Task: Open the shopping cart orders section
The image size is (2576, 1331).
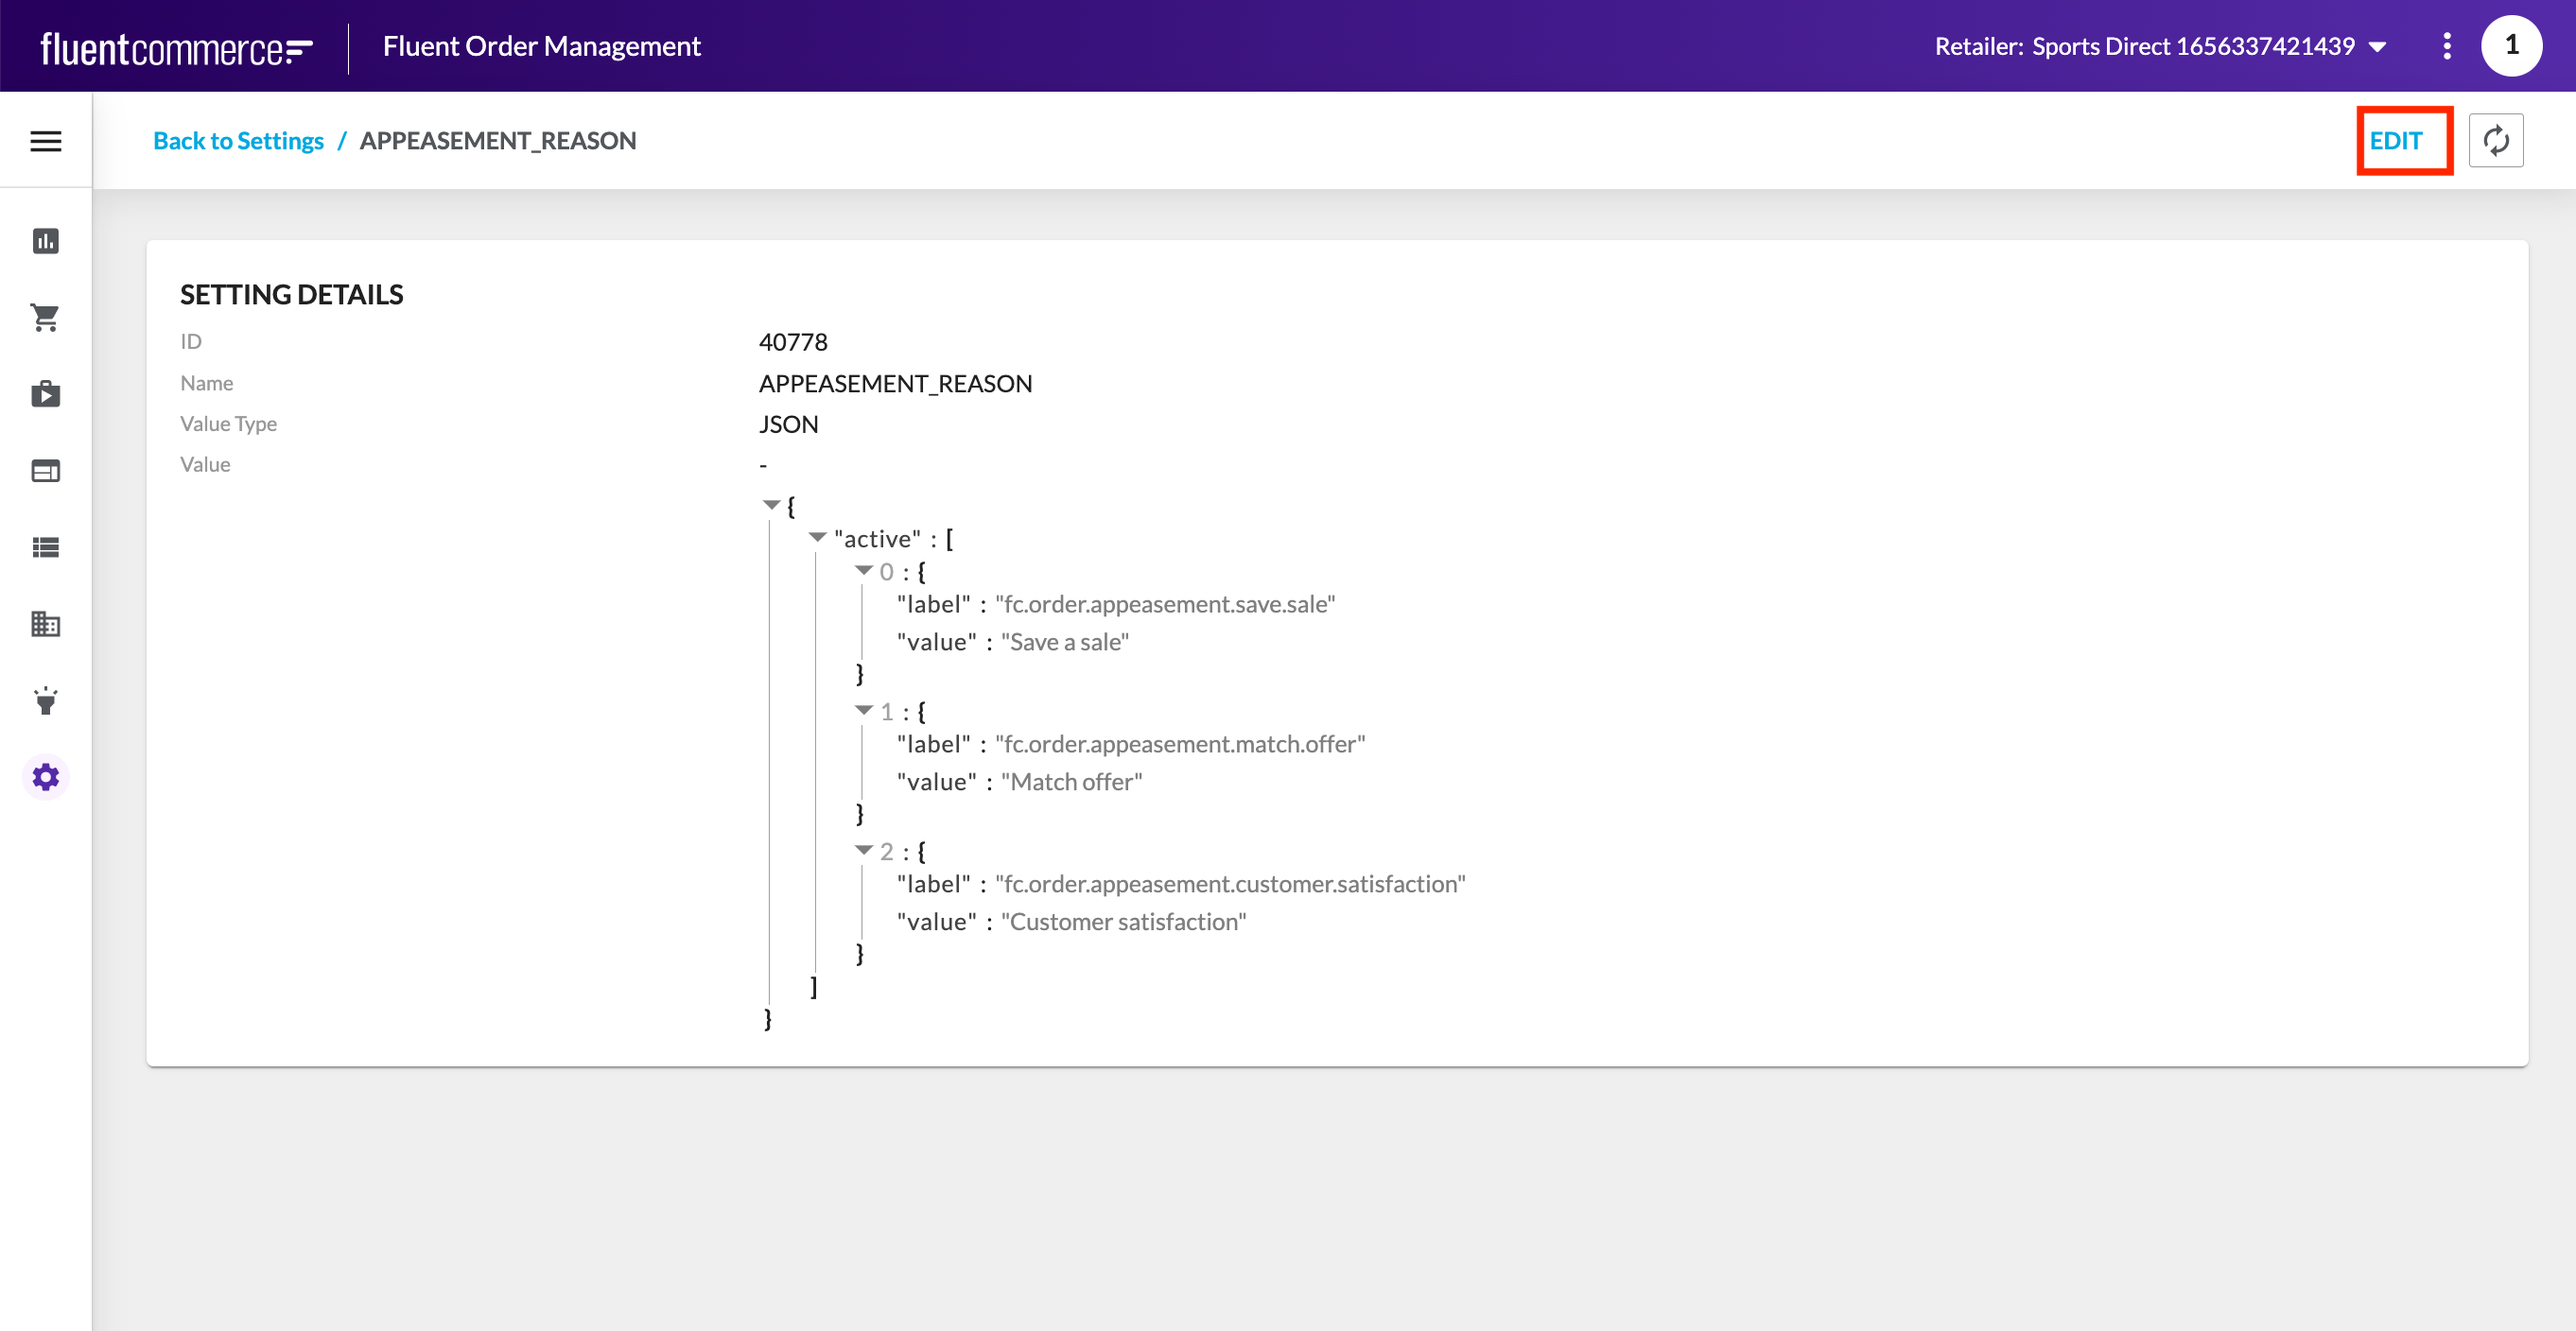Action: [46, 318]
